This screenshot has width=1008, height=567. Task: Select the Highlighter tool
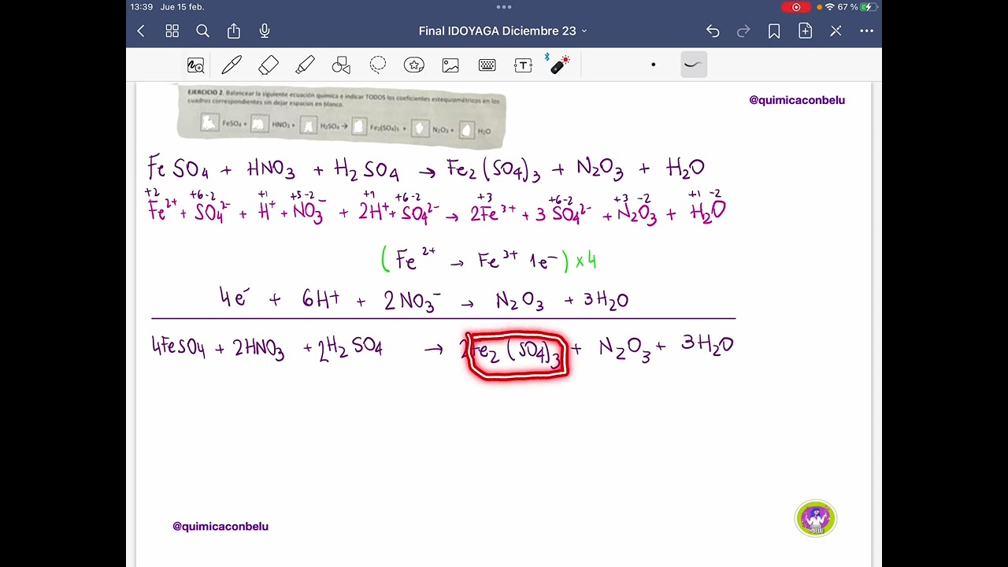(x=305, y=65)
